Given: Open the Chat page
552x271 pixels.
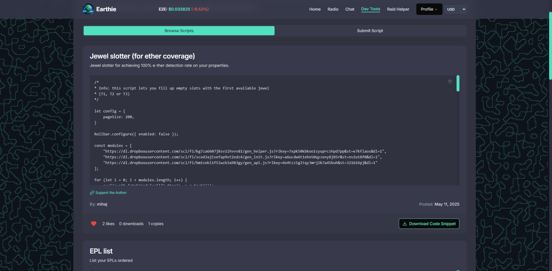Looking at the screenshot, I should 350,9.
